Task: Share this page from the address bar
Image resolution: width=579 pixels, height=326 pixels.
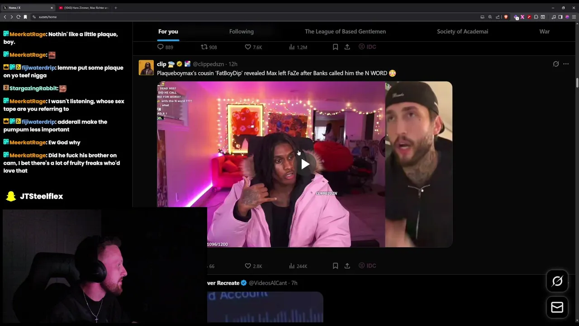Action: (498, 17)
